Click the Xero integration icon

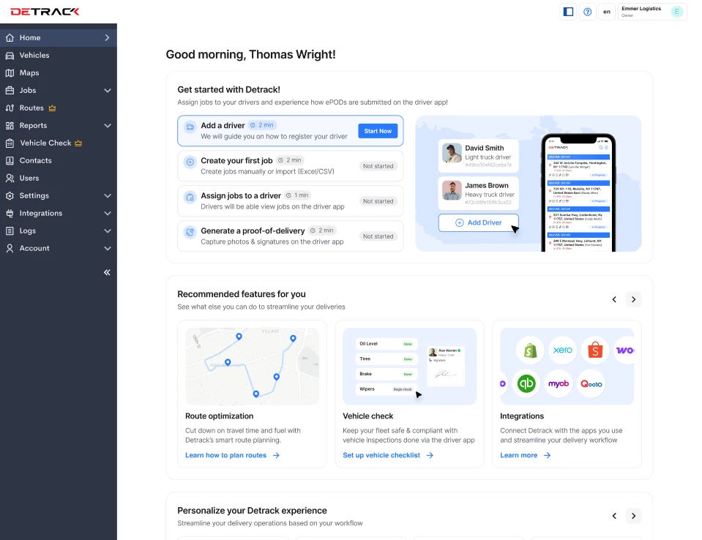[562, 350]
